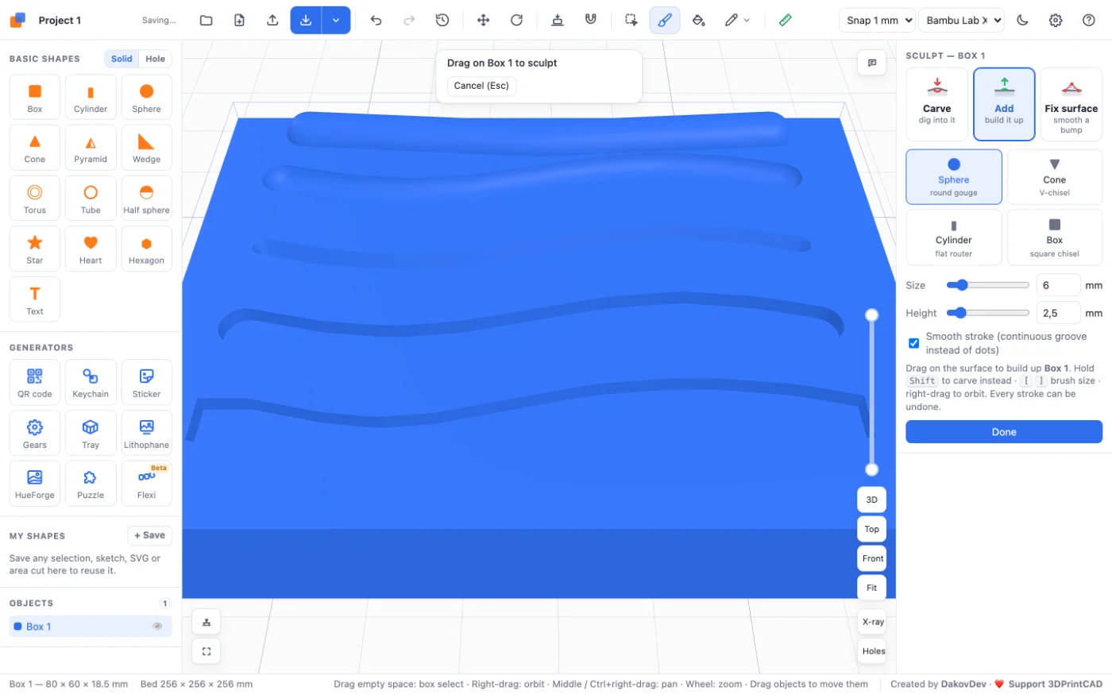This screenshot has height=695, width=1112.
Task: Adjust the Height slider
Action: [x=988, y=313]
